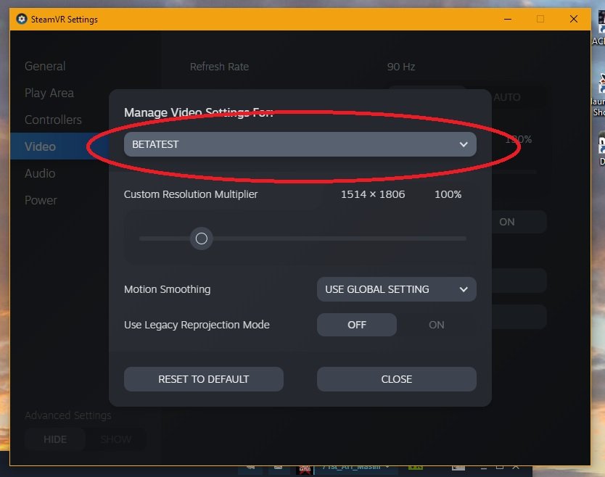This screenshot has width=605, height=477.
Task: Open the General settings tab
Action: pyautogui.click(x=45, y=66)
